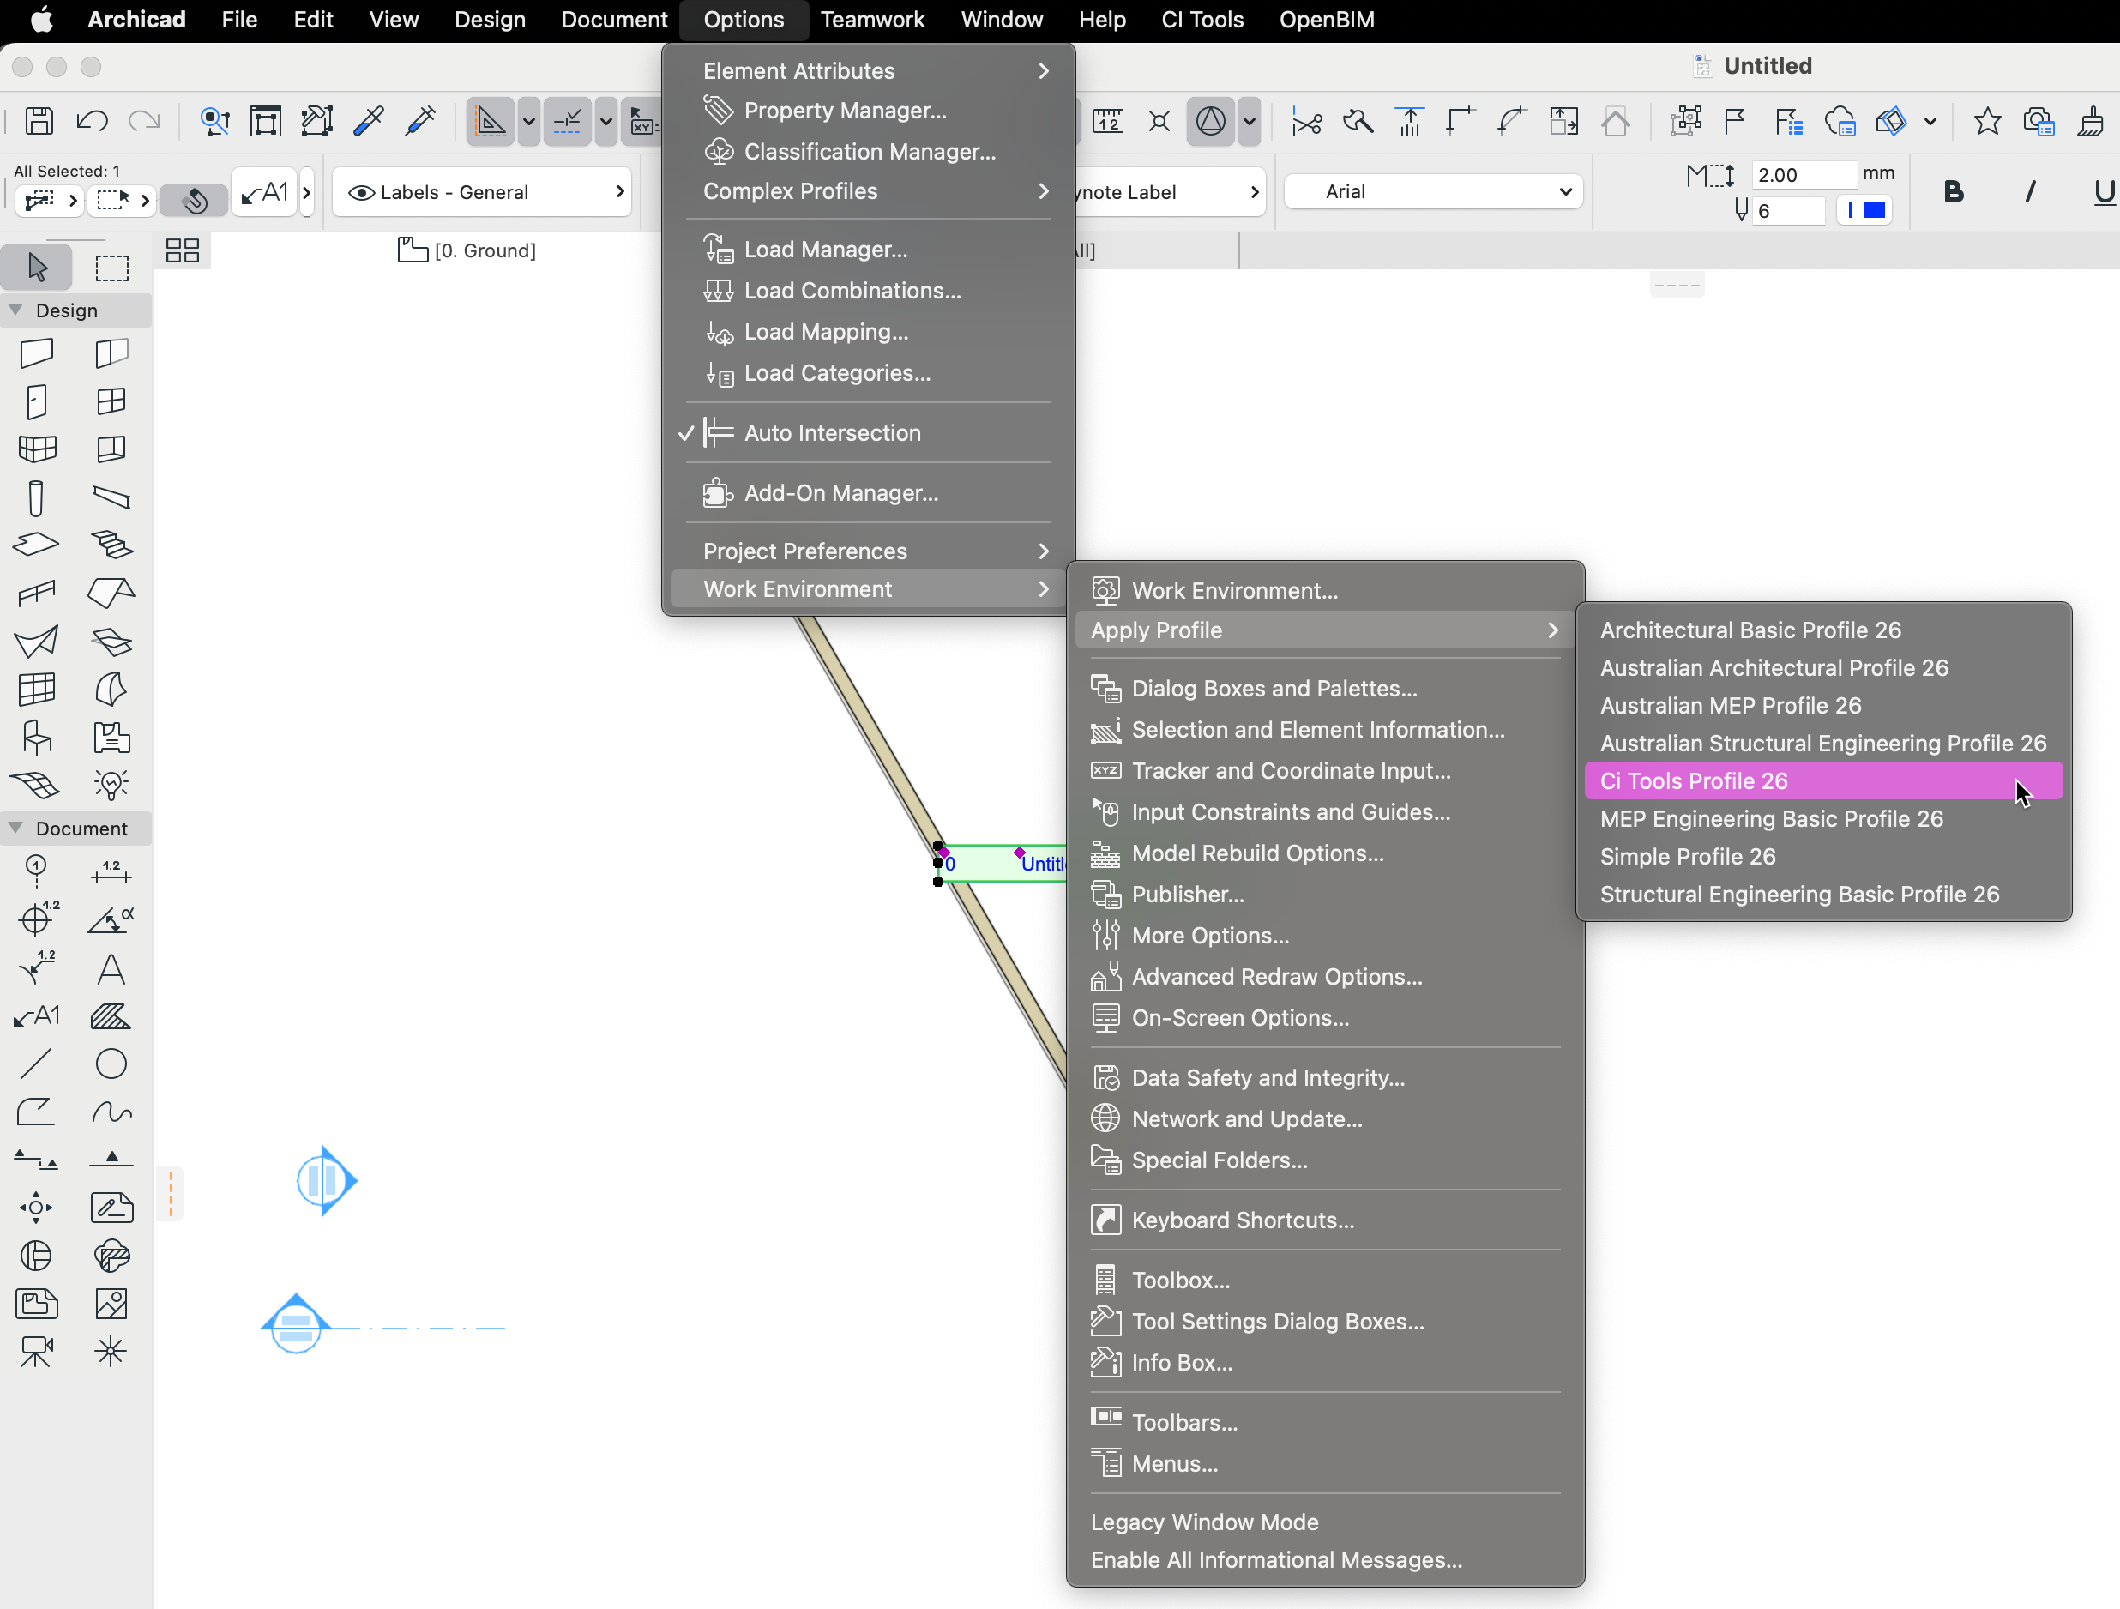Image resolution: width=2120 pixels, height=1609 pixels.
Task: Toggle the suspend groups circle button
Action: coord(1212,121)
